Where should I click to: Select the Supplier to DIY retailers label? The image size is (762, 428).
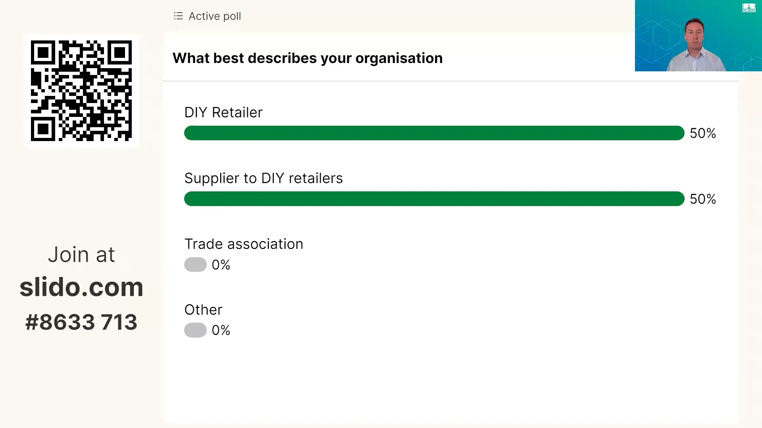click(263, 178)
